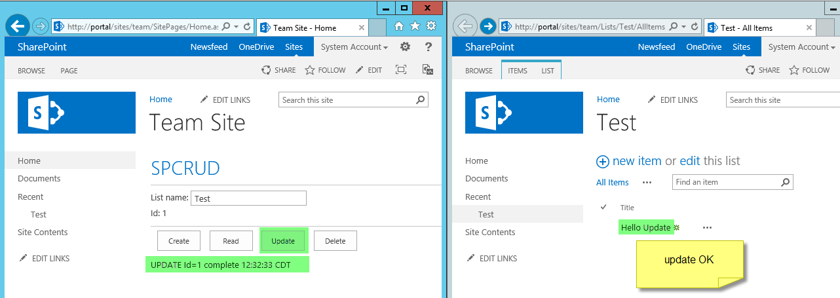Open Sites in the Test list window's top bar
Image resolution: width=840 pixels, height=298 pixels.
[x=741, y=47]
